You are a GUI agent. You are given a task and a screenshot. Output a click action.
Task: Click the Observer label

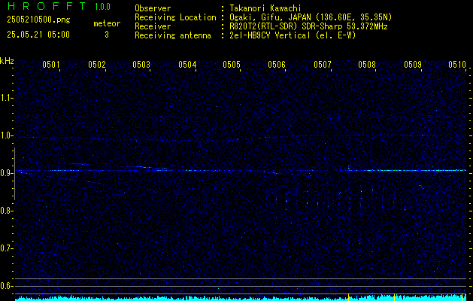coord(153,8)
